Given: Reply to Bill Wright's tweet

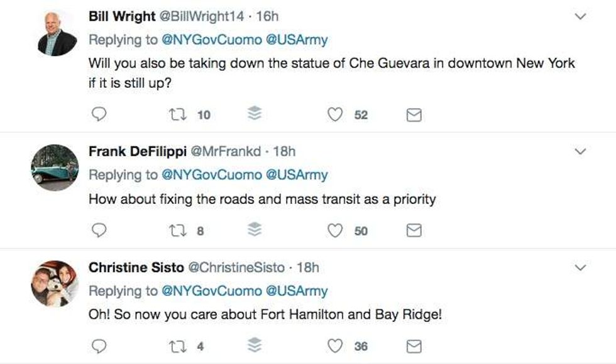Looking at the screenshot, I should (x=99, y=115).
